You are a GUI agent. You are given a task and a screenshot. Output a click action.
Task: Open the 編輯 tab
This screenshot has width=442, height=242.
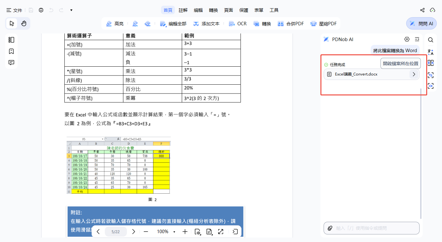tap(198, 10)
